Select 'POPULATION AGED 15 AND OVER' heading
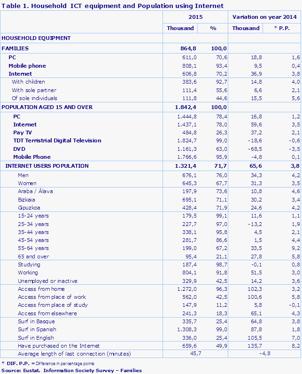This screenshot has width=302, height=374. (x=47, y=107)
